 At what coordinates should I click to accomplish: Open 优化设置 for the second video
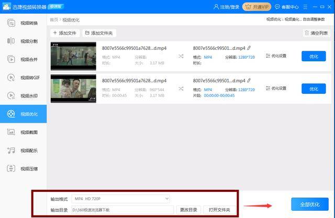pos(276,89)
